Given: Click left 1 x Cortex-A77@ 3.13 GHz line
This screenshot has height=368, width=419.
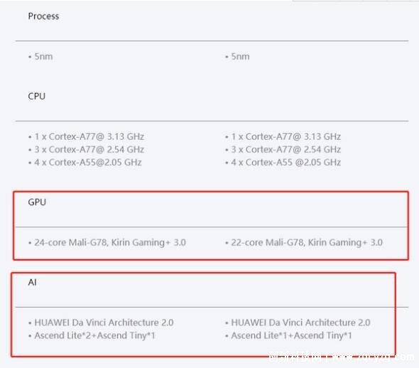Looking at the screenshot, I should coord(89,136).
